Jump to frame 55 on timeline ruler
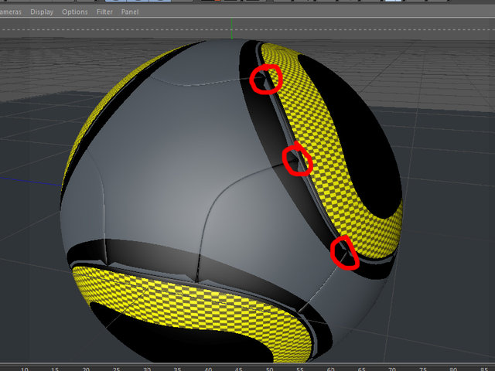Screen dimensions: 495x371 pyautogui.click(x=300, y=369)
